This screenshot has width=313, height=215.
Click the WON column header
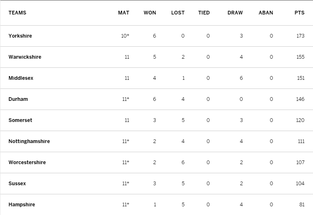150,13
